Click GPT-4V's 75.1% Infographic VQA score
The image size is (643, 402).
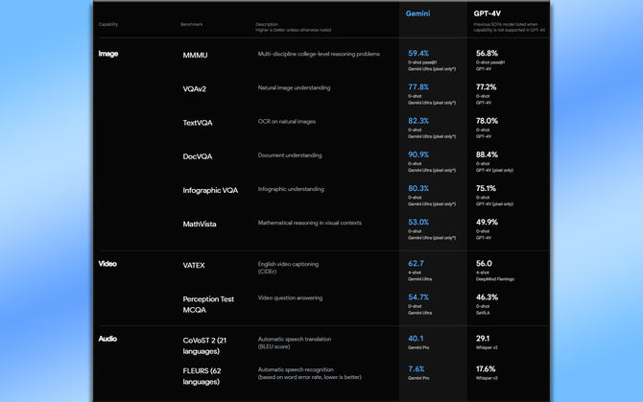(486, 188)
